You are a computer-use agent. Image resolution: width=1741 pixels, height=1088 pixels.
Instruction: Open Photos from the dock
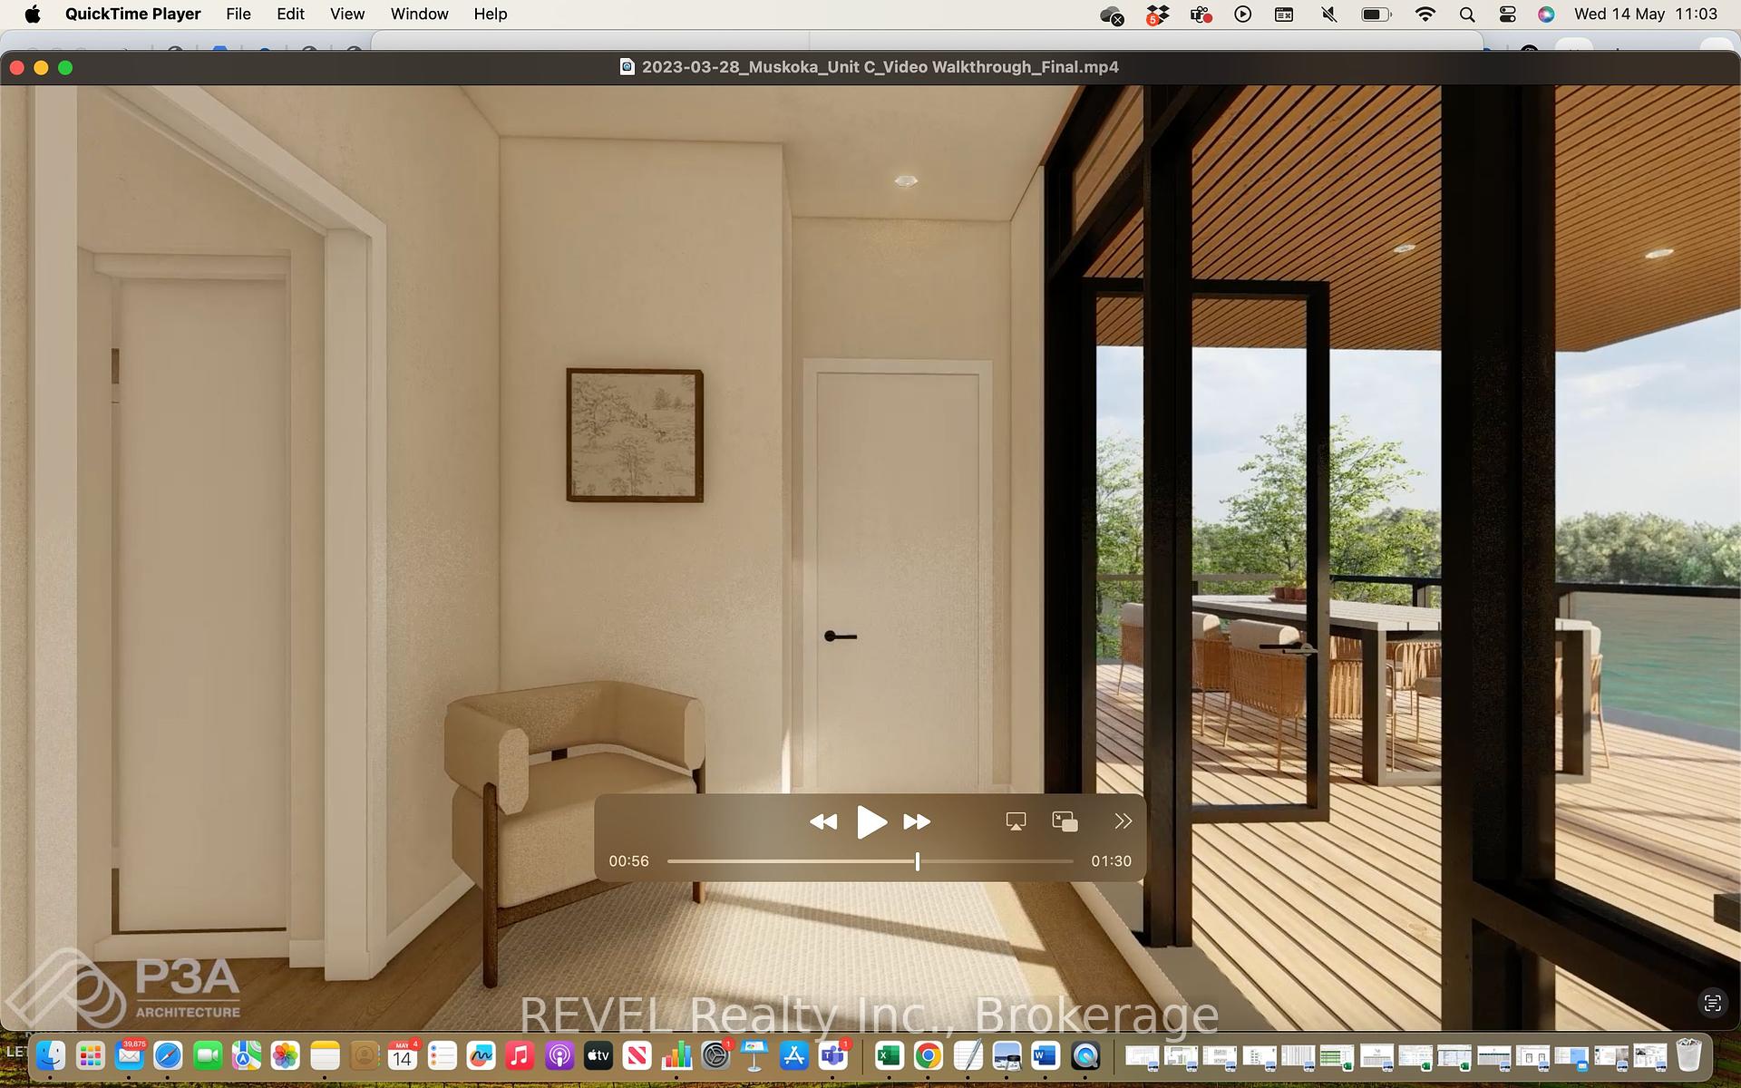point(286,1055)
